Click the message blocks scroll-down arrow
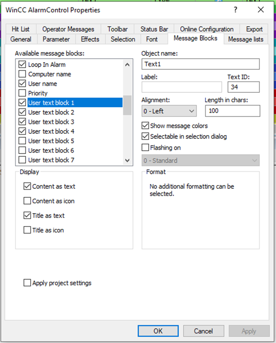Screen dimensions: 276x343 click(127, 160)
